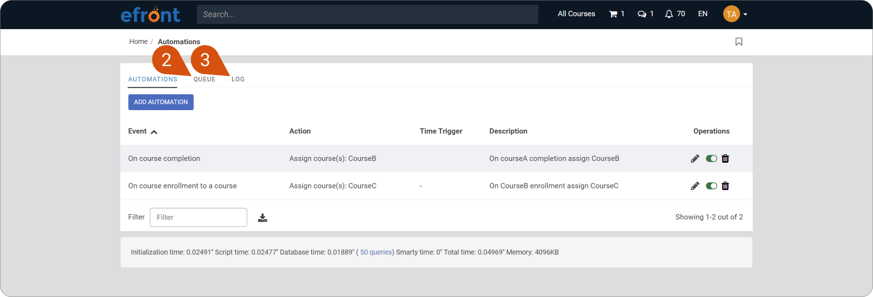Click the notification count 70
This screenshot has height=297, width=873.
tap(681, 14)
